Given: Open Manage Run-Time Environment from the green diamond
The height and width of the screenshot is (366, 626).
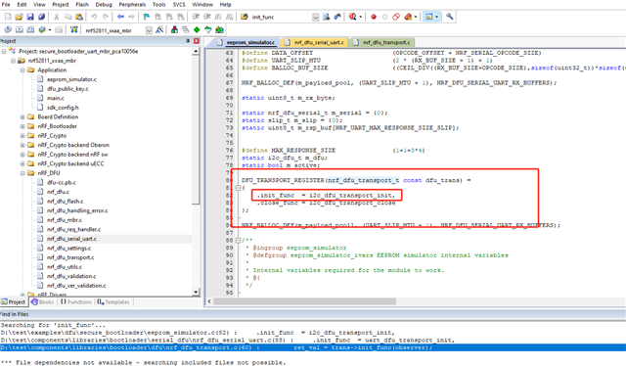Looking at the screenshot, I should click(197, 30).
